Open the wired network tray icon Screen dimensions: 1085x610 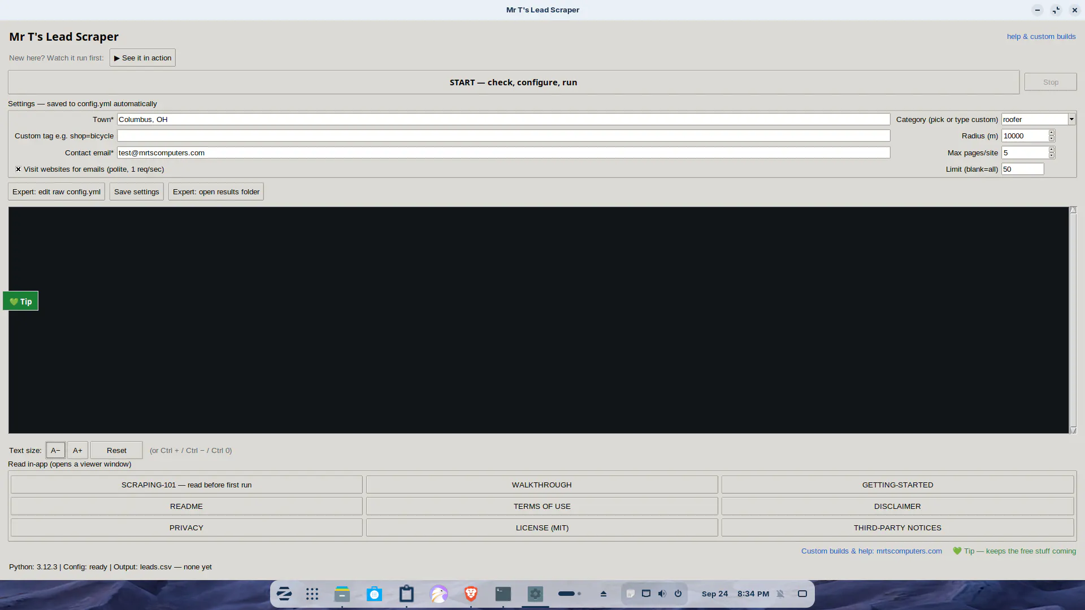coord(646,594)
